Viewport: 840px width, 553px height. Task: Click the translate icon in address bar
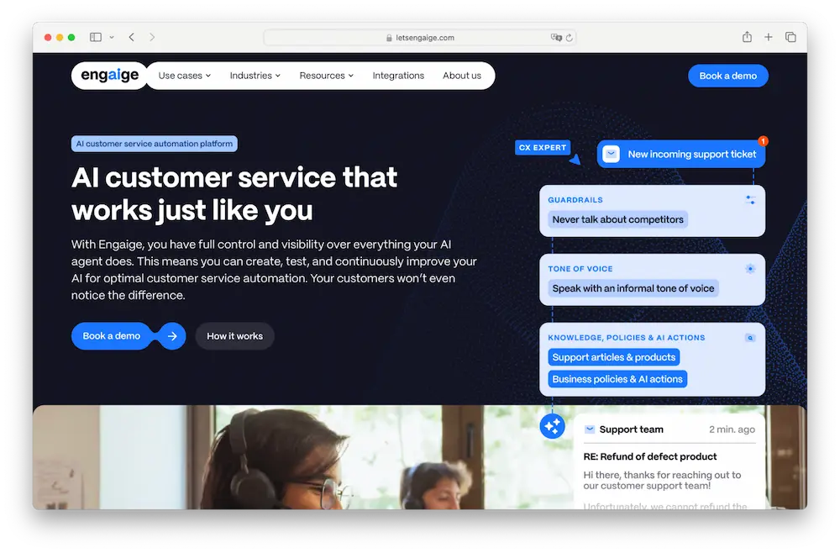pos(556,38)
